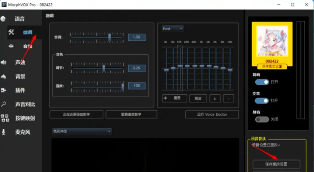314x172 pixels.
Task: Click the 8K equalizer band slider
Action: [223, 68]
